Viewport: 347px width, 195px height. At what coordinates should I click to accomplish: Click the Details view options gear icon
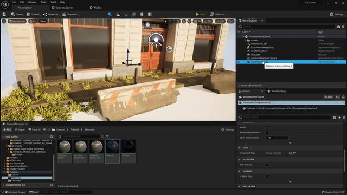click(344, 118)
